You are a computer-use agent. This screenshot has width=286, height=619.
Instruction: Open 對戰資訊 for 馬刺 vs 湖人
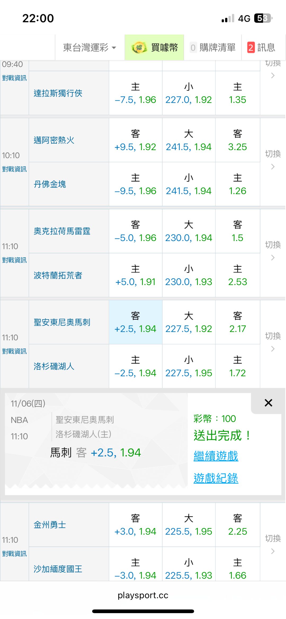point(14,351)
